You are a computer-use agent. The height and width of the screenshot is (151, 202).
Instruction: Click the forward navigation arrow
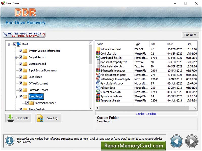191,141
